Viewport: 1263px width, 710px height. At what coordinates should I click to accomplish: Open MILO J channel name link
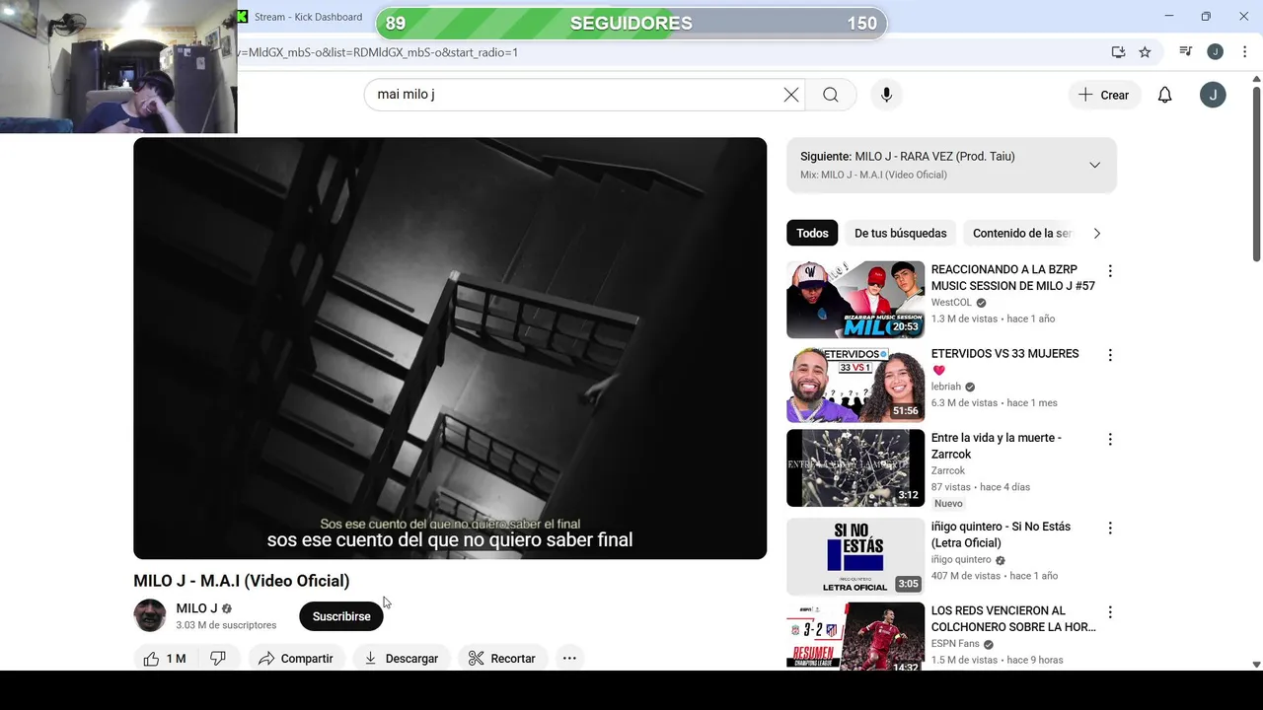(196, 608)
